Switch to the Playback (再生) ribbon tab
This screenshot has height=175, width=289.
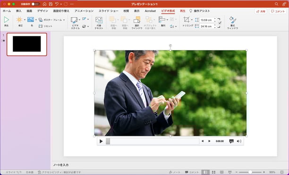pos(182,11)
